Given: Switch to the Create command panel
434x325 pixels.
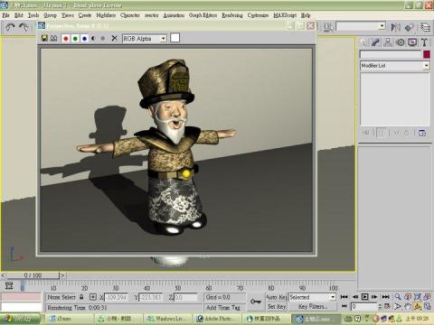Looking at the screenshot, I should click(363, 42).
